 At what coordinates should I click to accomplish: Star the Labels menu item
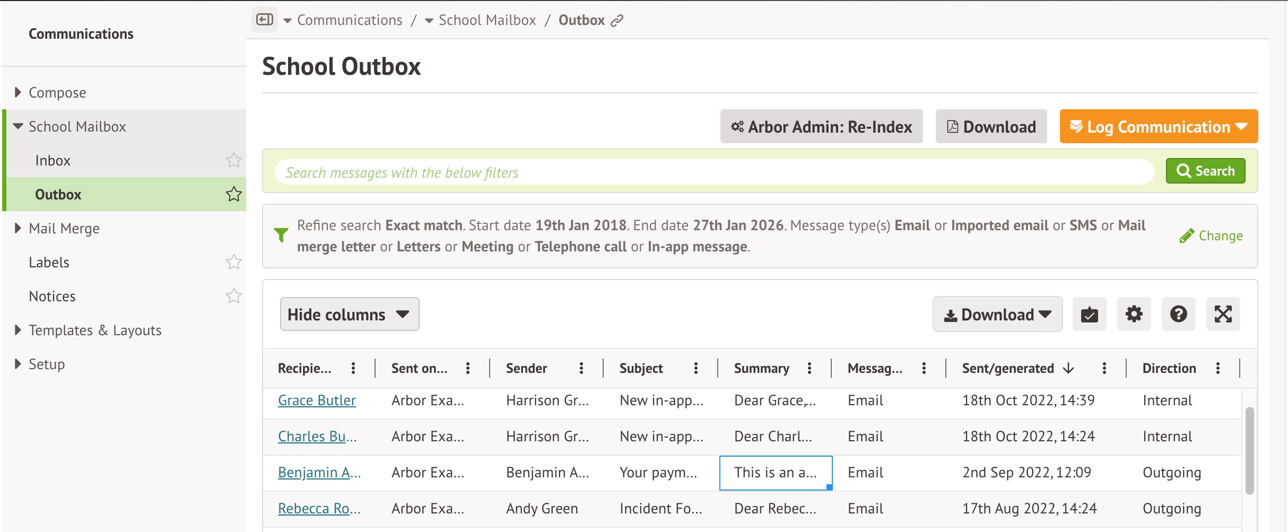click(x=233, y=262)
